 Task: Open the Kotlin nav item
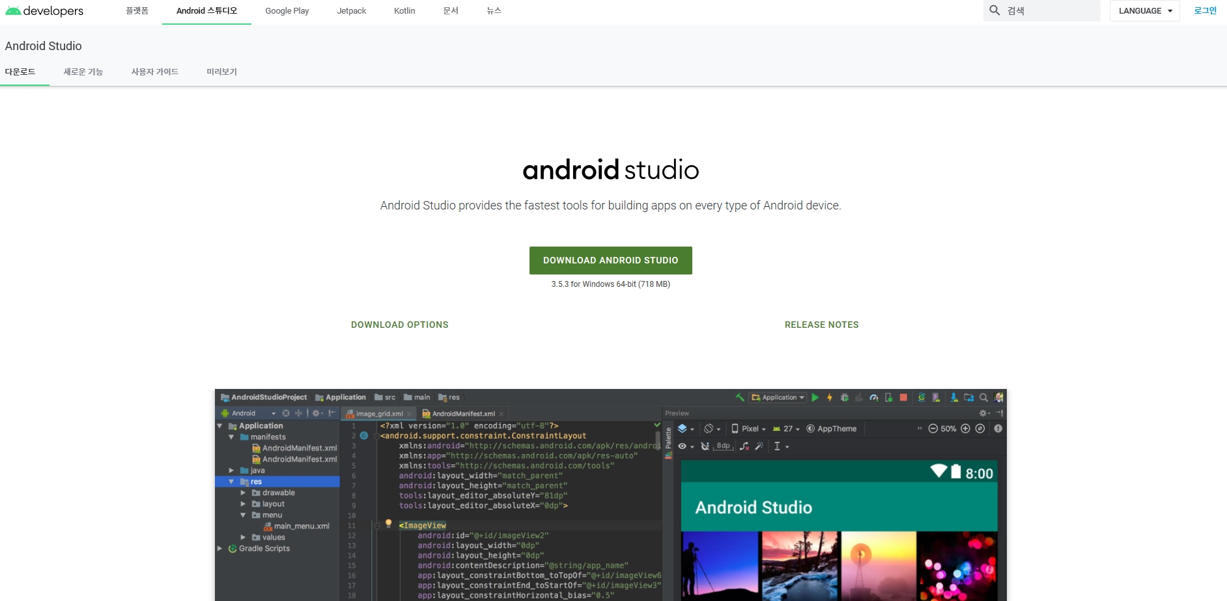[x=404, y=11]
